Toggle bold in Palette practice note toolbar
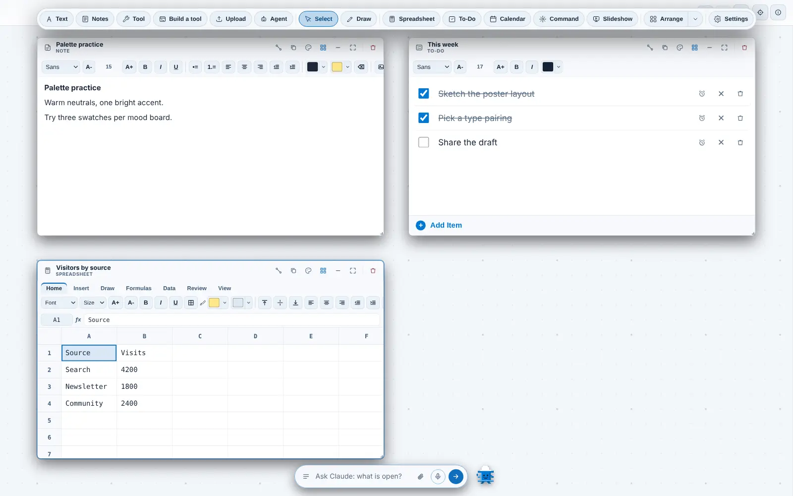The height and width of the screenshot is (496, 793). (145, 67)
